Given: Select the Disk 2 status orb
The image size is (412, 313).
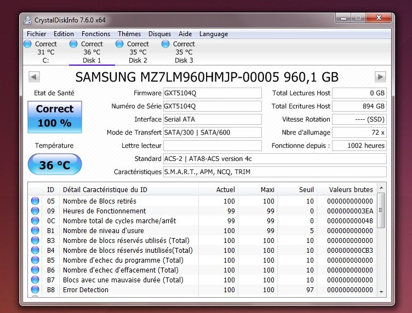Looking at the screenshot, I should coord(120,44).
